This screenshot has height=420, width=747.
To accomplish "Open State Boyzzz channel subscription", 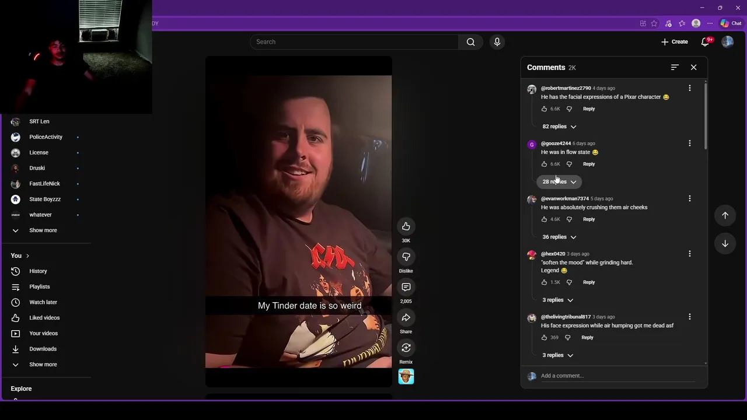I will (x=45, y=199).
